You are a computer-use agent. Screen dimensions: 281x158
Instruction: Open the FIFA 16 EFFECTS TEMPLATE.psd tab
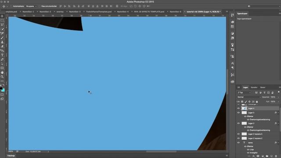tap(149, 12)
